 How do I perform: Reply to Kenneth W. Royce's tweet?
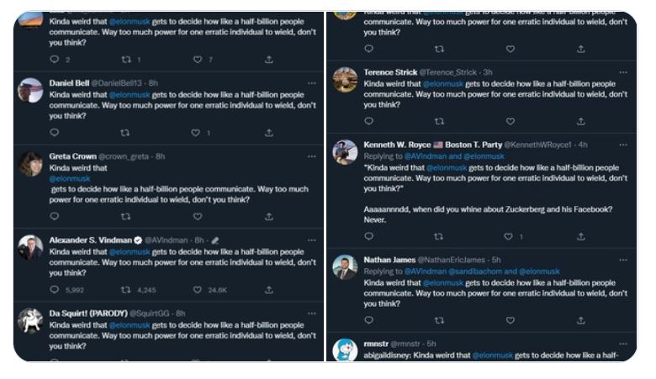click(x=368, y=237)
